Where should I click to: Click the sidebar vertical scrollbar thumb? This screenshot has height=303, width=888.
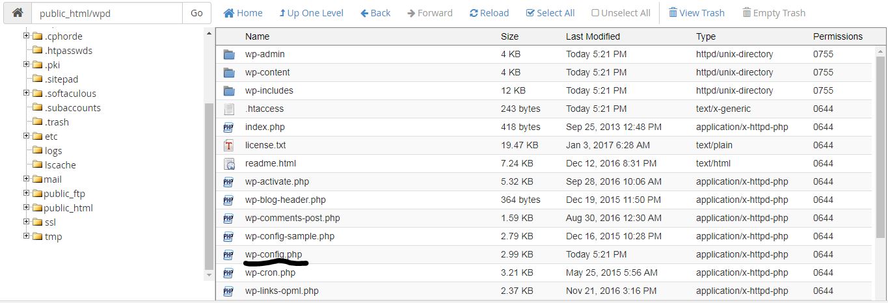209,186
